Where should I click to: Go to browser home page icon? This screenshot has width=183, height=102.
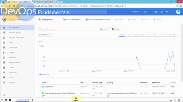14,6
